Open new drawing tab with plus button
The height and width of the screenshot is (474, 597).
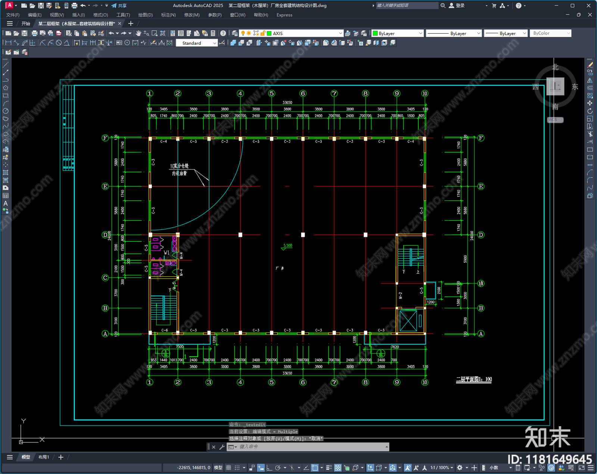coord(131,24)
